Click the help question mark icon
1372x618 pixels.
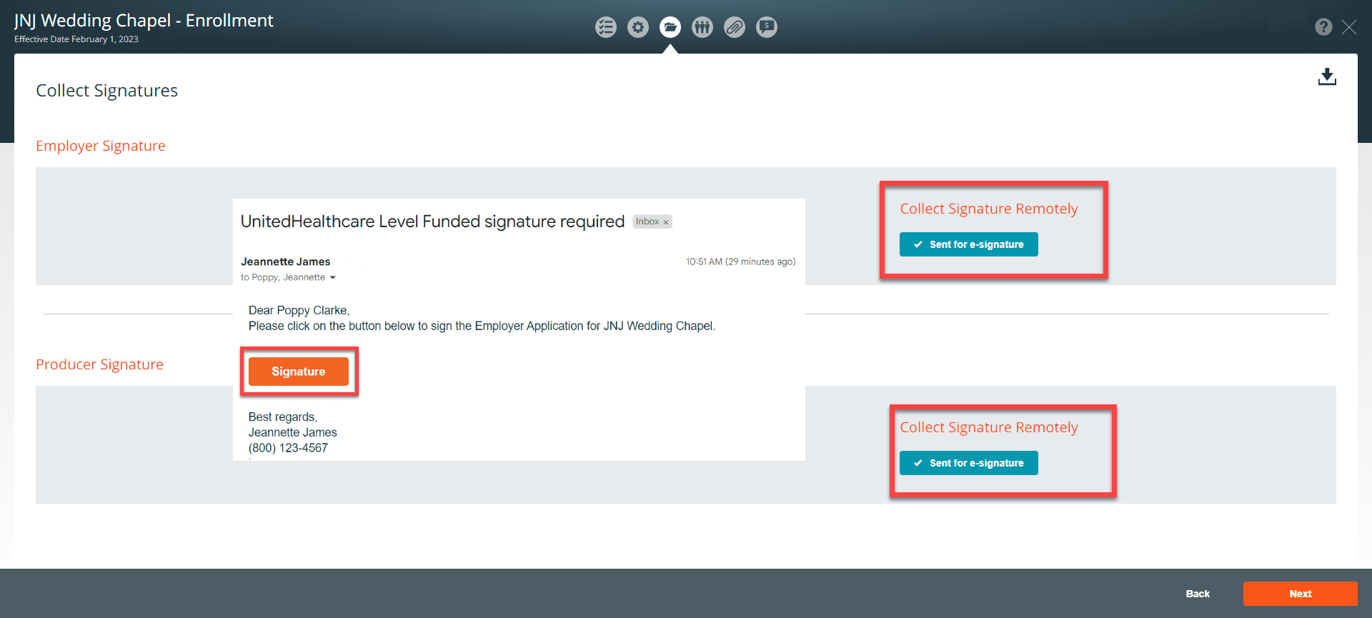point(1323,27)
